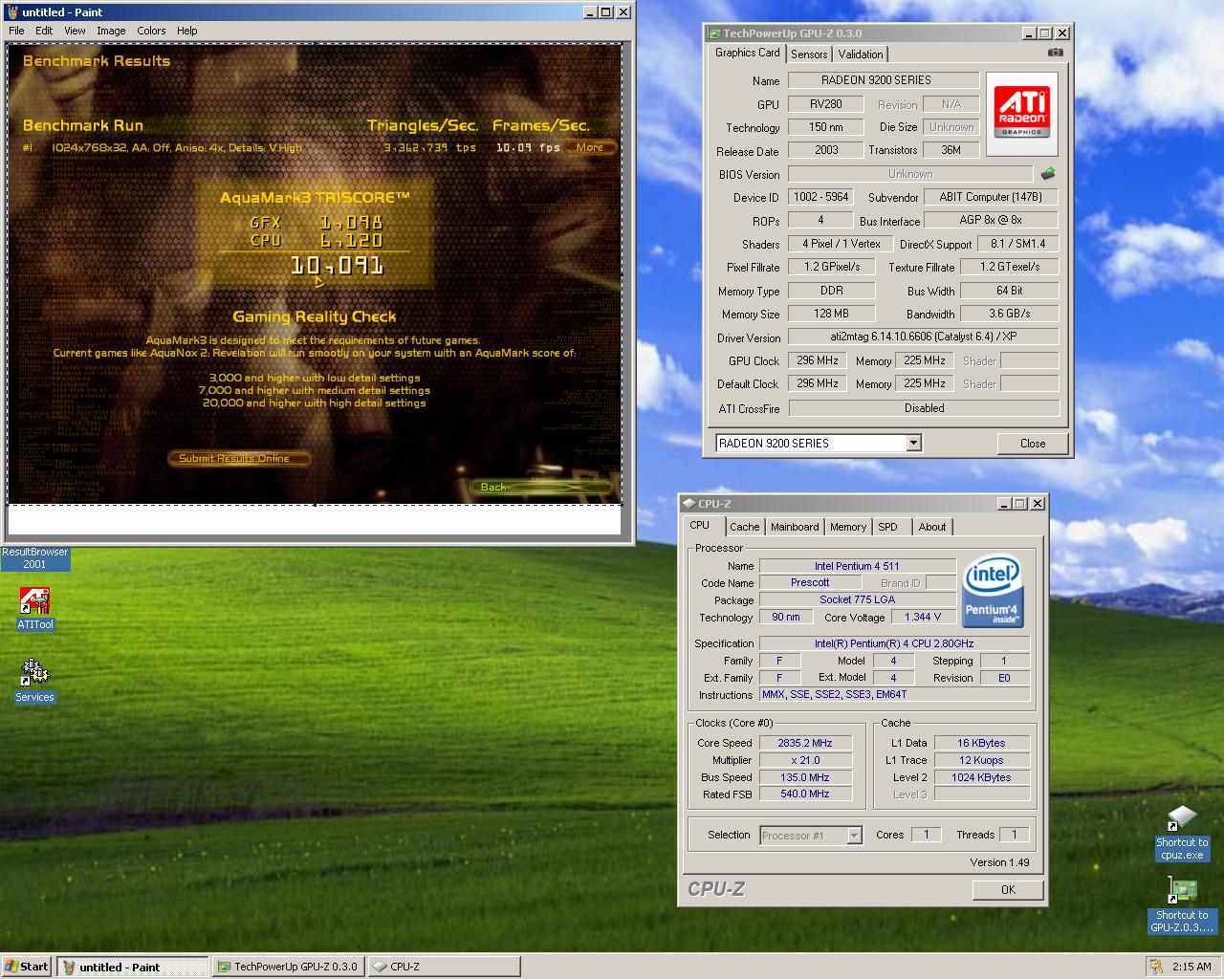
Task: Click the system clock showing 2:15 AM
Action: coord(1191,967)
